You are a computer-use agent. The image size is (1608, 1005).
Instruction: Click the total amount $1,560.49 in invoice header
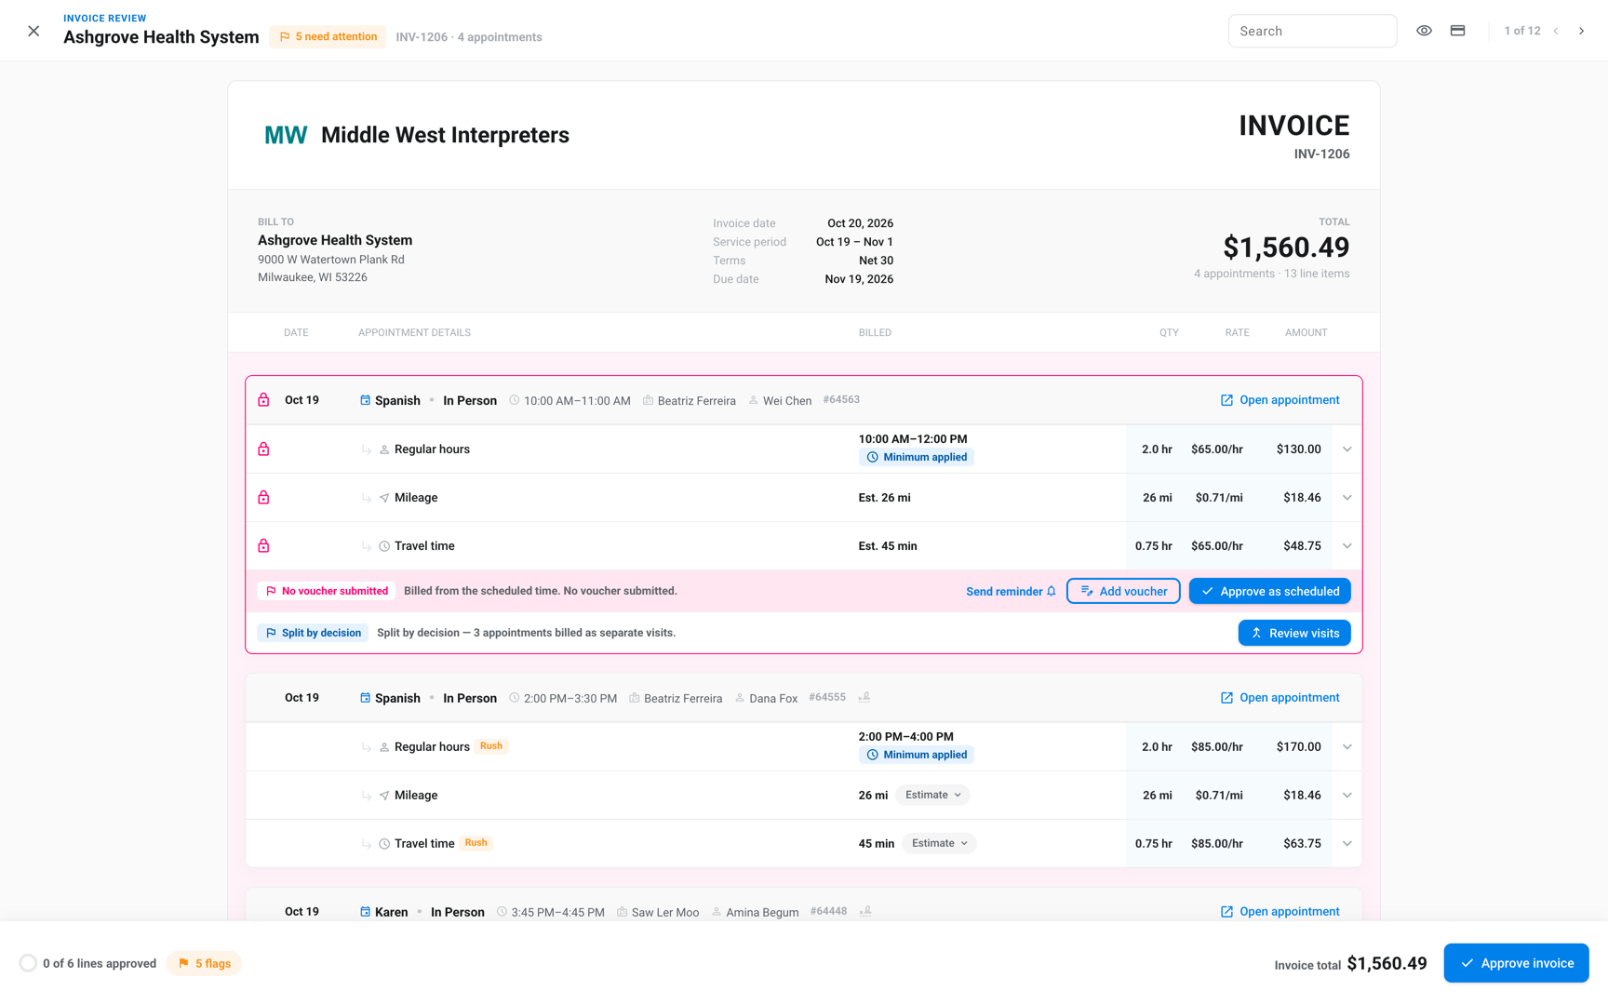[1286, 248]
